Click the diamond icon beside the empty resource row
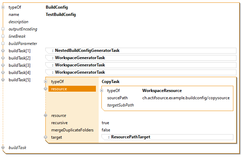The height and width of the screenshot is (157, 242). coord(45,116)
